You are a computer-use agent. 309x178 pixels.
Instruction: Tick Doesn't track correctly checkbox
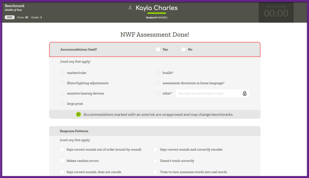pyautogui.click(x=155, y=161)
